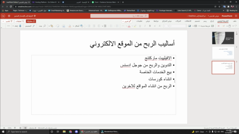Click the shape outline icon
This screenshot has height=134, width=239.
click(64, 26)
